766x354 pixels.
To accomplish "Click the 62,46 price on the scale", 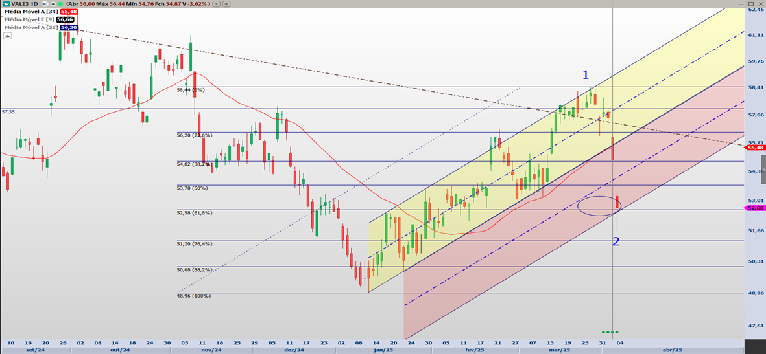I will [756, 9].
